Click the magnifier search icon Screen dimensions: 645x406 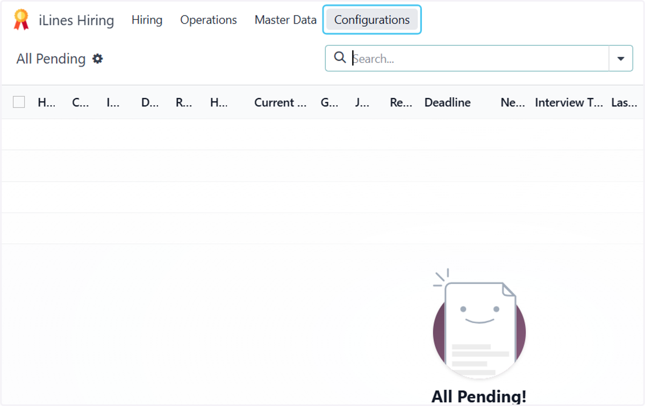[x=340, y=57]
